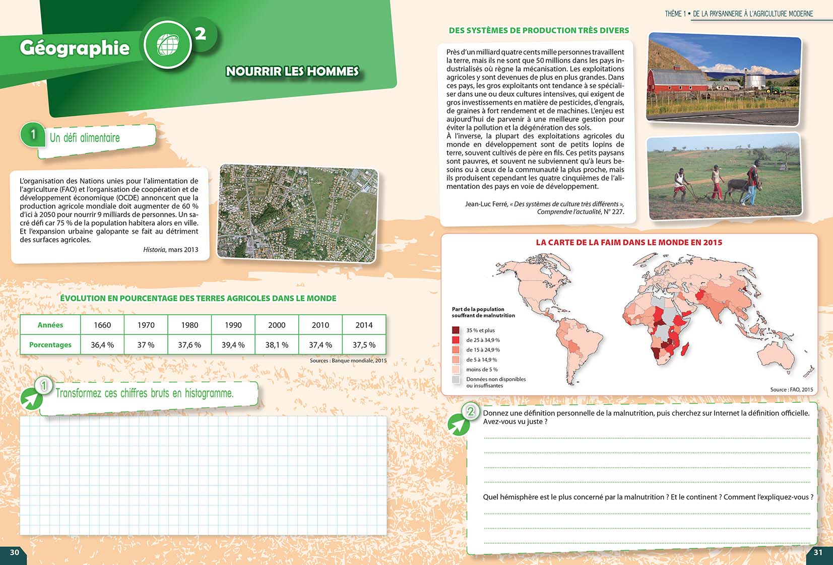Click the arrow icon beside Transformez ces chiffres
This screenshot has height=565, width=833.
click(x=32, y=399)
